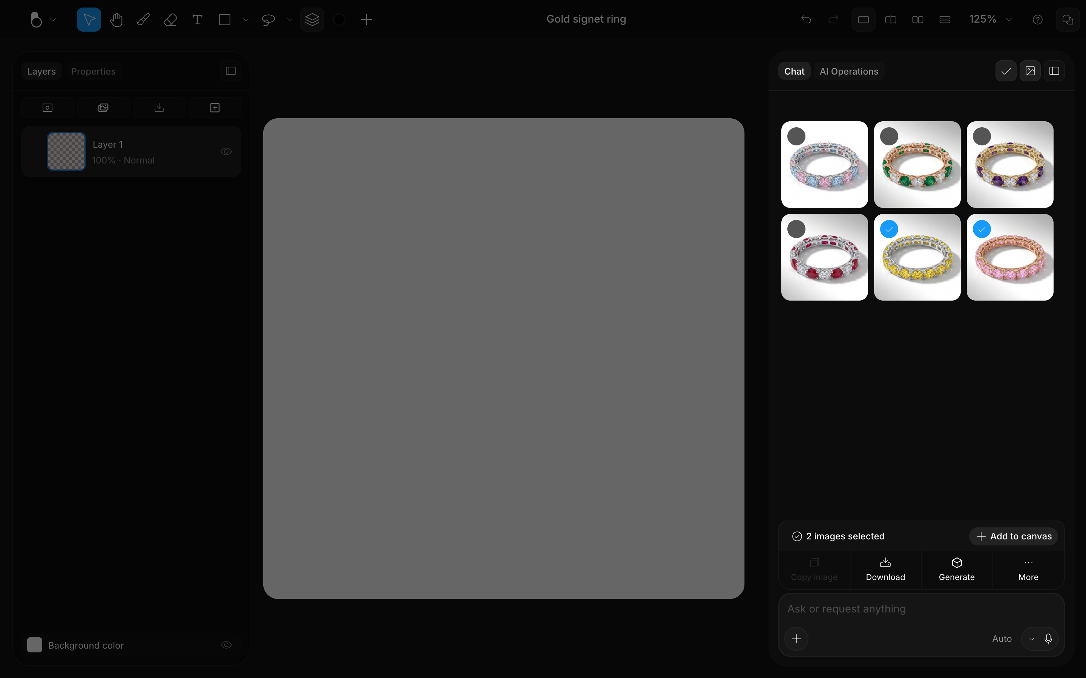Click the multi-image icon in Layers panel
This screenshot has height=678, width=1086.
coord(103,108)
